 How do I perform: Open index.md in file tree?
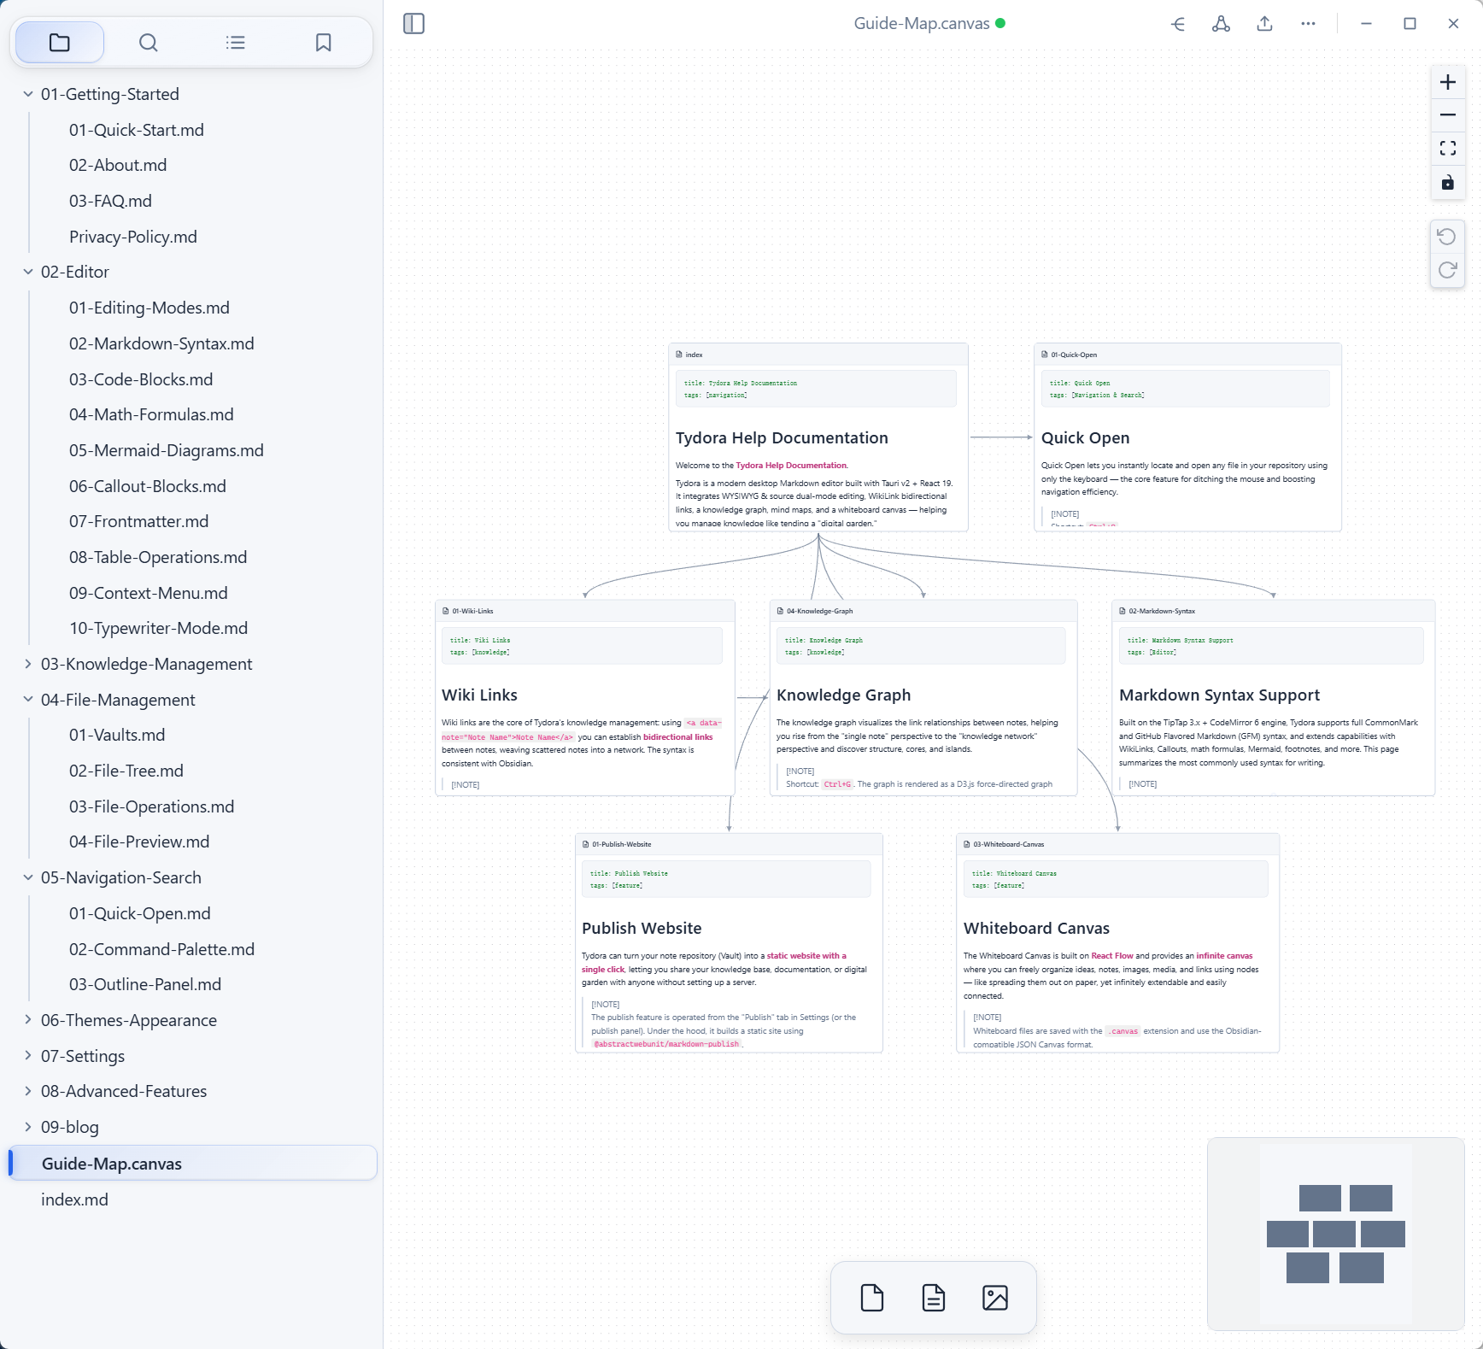[74, 1199]
